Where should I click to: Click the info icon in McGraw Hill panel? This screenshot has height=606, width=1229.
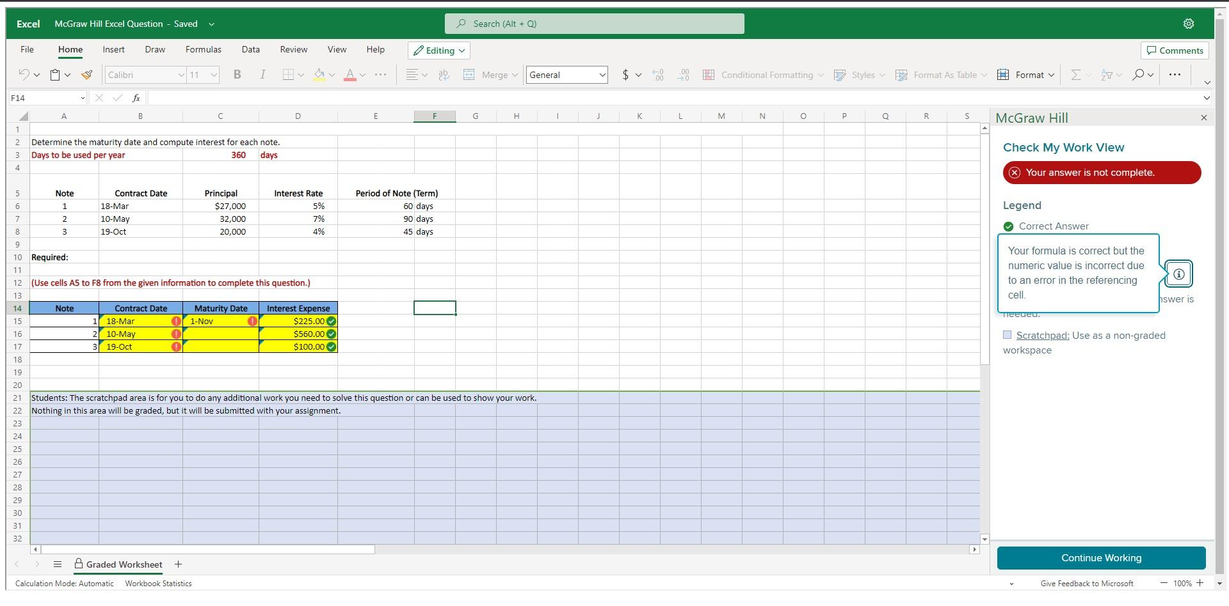coord(1178,274)
